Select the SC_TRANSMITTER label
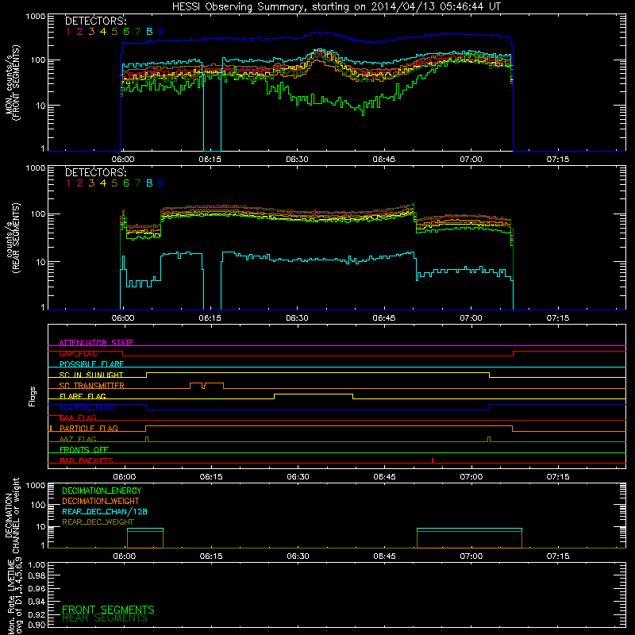Viewport: 635px width, 635px height. (x=91, y=386)
